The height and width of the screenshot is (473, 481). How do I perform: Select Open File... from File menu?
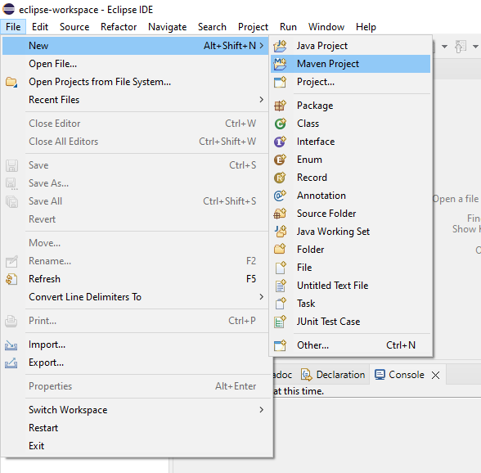coord(135,64)
